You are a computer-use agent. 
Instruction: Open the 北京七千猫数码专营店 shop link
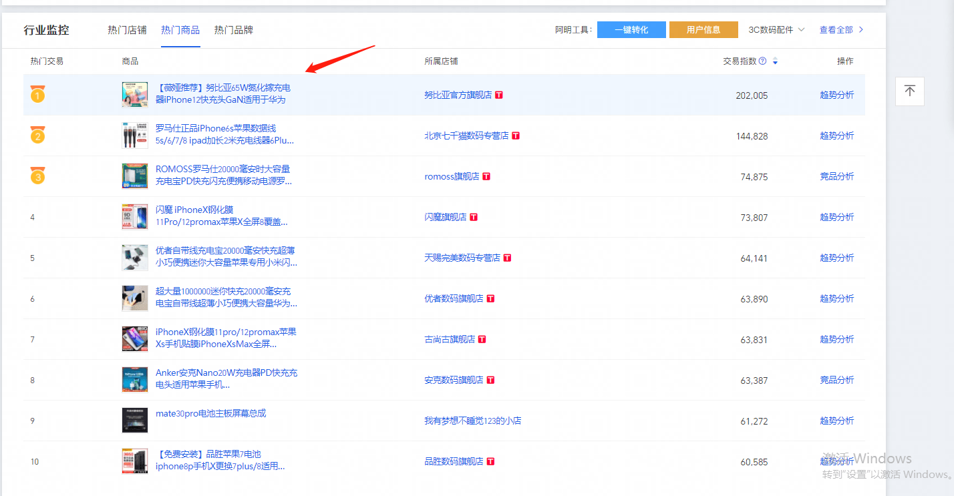point(466,136)
